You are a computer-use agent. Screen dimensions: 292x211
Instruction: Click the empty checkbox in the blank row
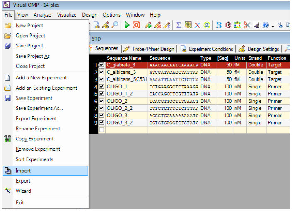101,130
